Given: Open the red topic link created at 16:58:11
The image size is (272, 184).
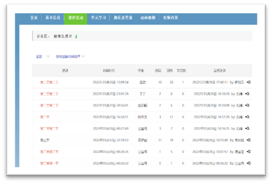Looking at the screenshot, I should point(44,117).
